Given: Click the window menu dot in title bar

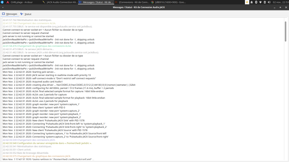Looking at the screenshot, I should (x=3, y=7).
